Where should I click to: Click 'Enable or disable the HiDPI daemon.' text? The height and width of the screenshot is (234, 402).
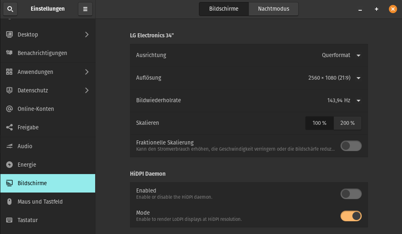click(174, 197)
